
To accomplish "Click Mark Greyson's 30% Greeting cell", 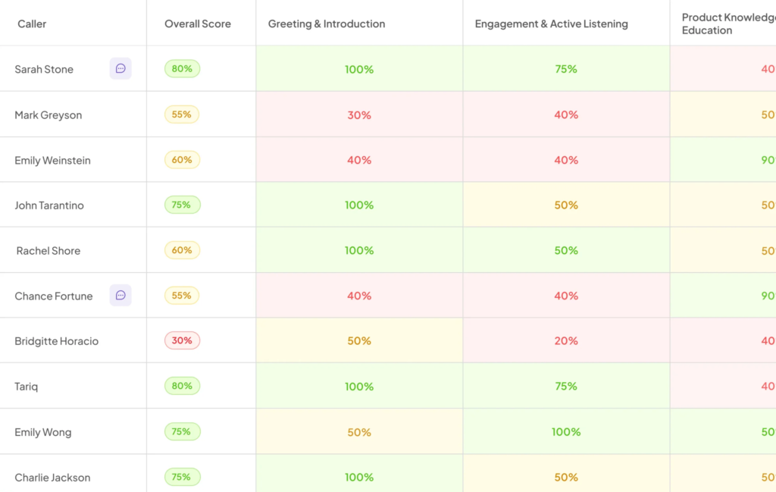I will (x=359, y=114).
